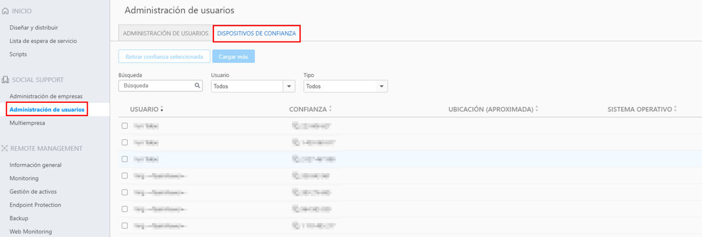Tick the checkbox in the seventh user row
This screenshot has width=702, height=237.
click(x=124, y=226)
